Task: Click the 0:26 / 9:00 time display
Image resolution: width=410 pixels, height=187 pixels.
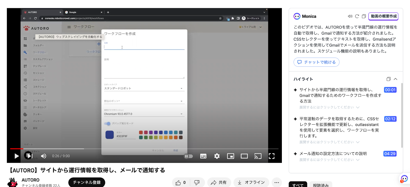Action: (61, 156)
